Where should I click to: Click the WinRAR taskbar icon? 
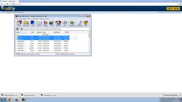click(x=23, y=100)
